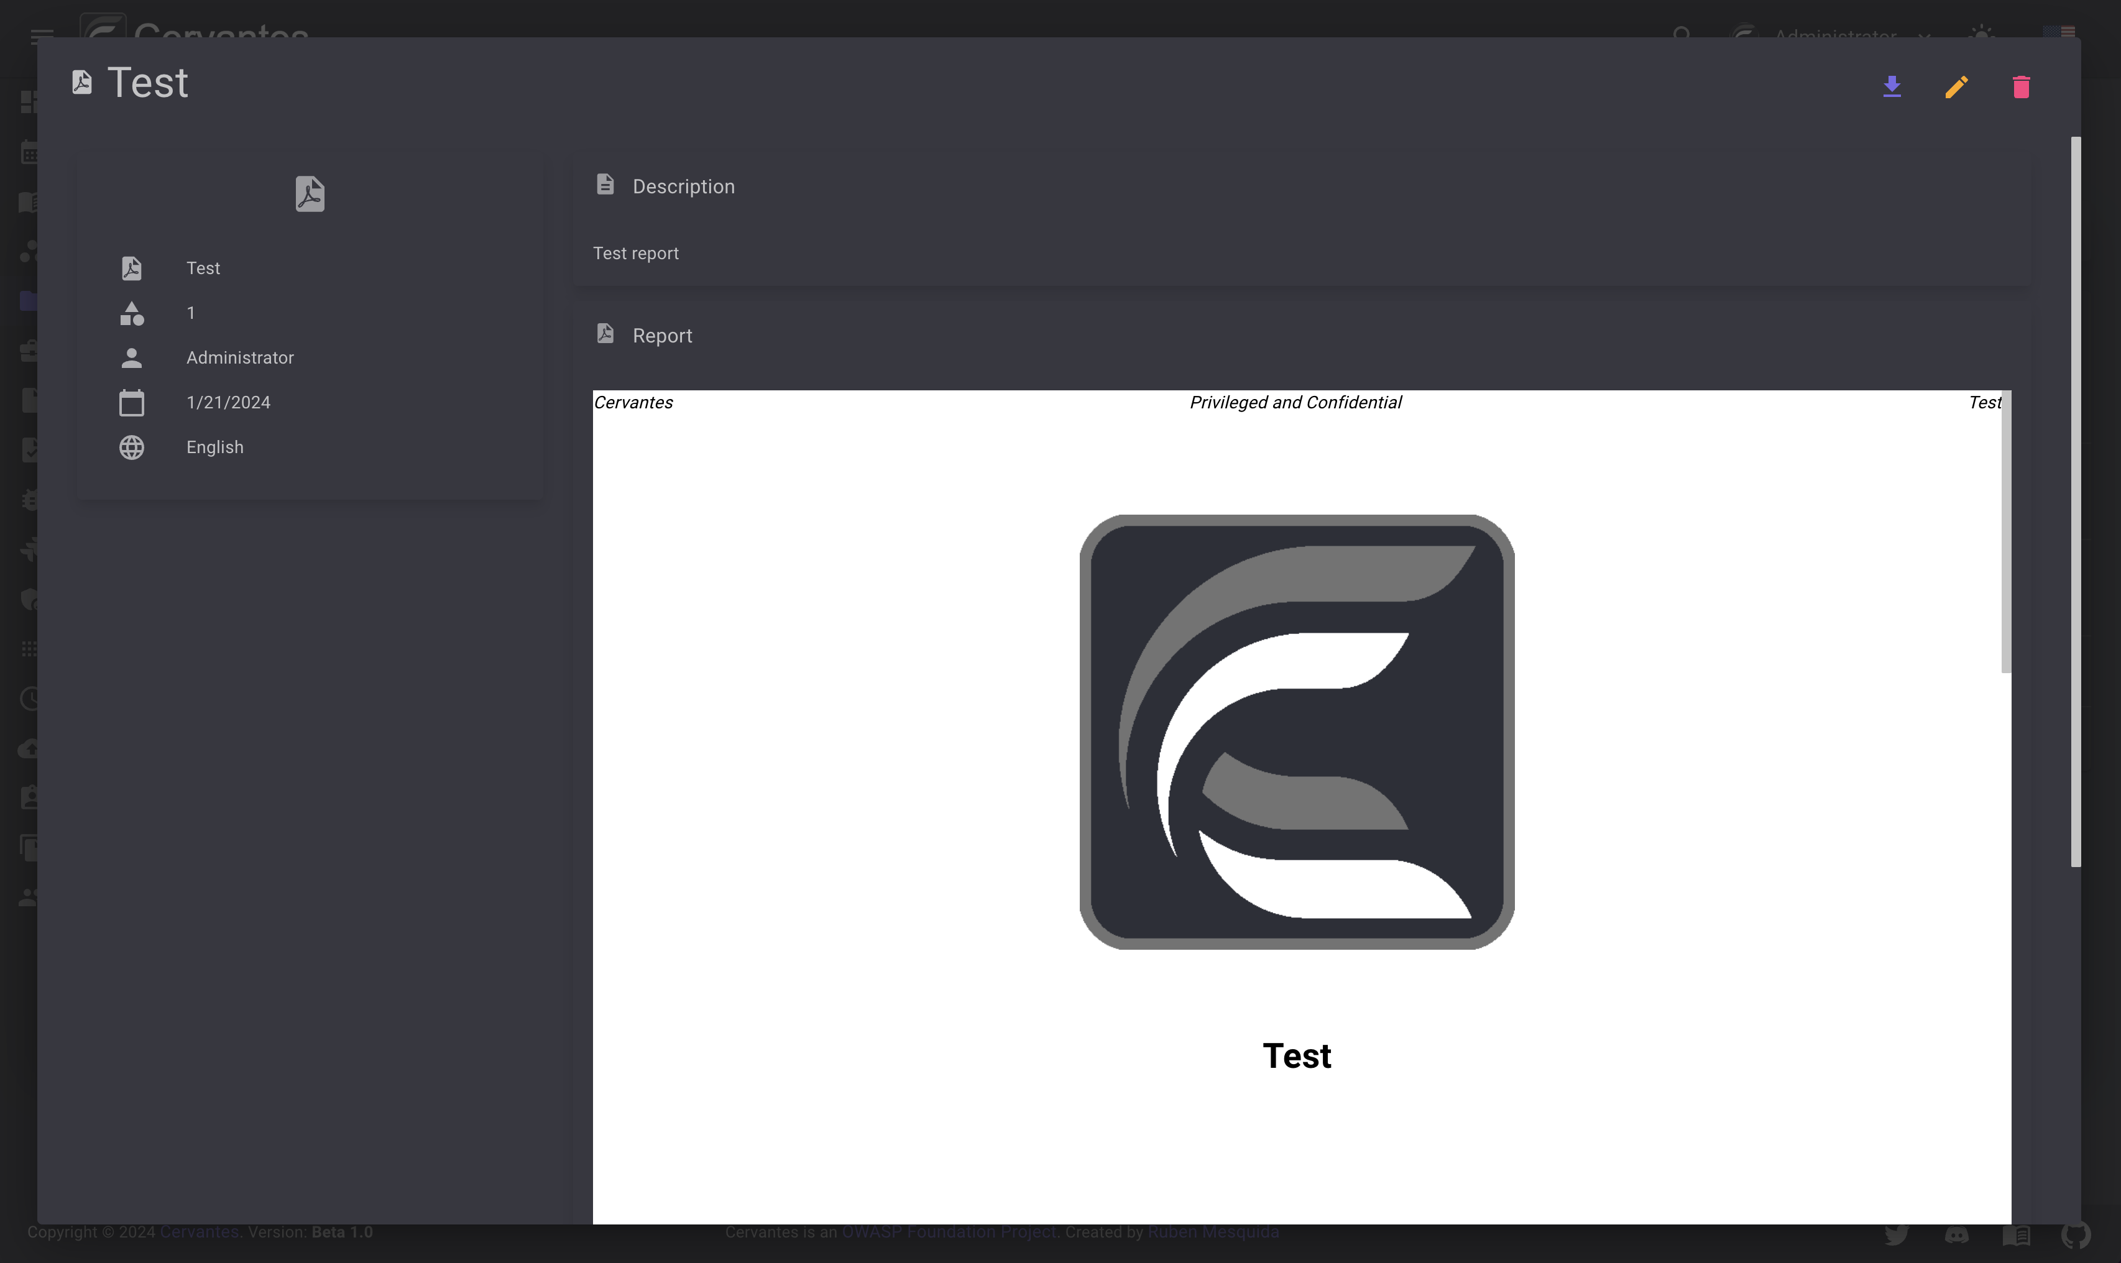2121x1263 pixels.
Task: Edit the report with pencil icon
Action: [1956, 86]
